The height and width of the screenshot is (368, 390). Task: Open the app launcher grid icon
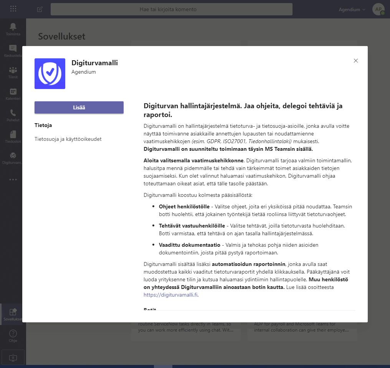13,9
